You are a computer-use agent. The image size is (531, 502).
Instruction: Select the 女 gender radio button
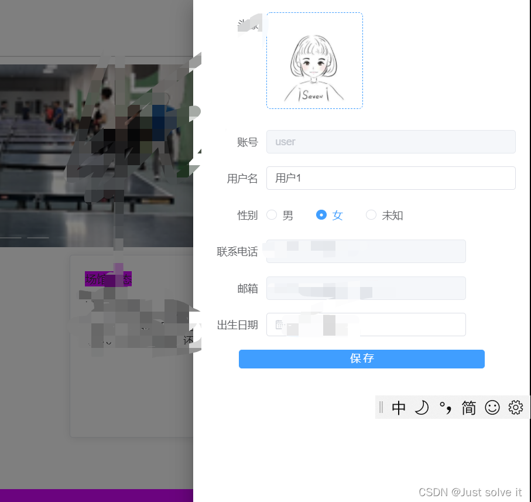[x=321, y=215]
